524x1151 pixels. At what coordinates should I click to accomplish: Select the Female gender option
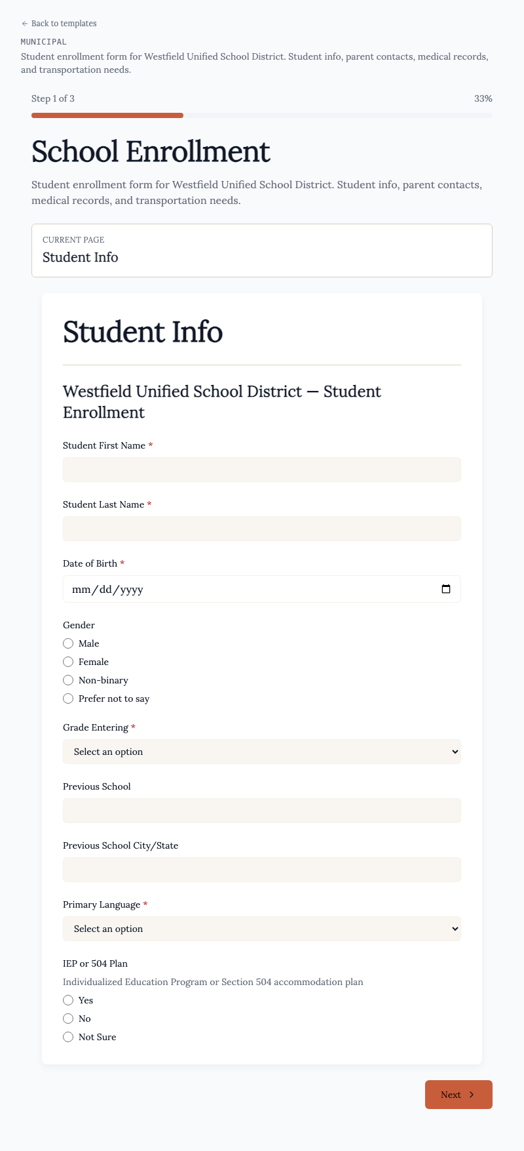pos(68,662)
